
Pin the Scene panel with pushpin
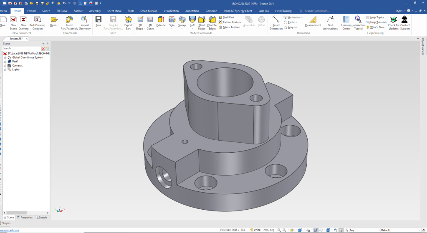(48, 43)
